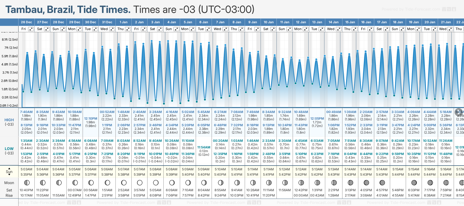Click the up arrow above the Sun label
464x206 pixels.
pos(9,168)
